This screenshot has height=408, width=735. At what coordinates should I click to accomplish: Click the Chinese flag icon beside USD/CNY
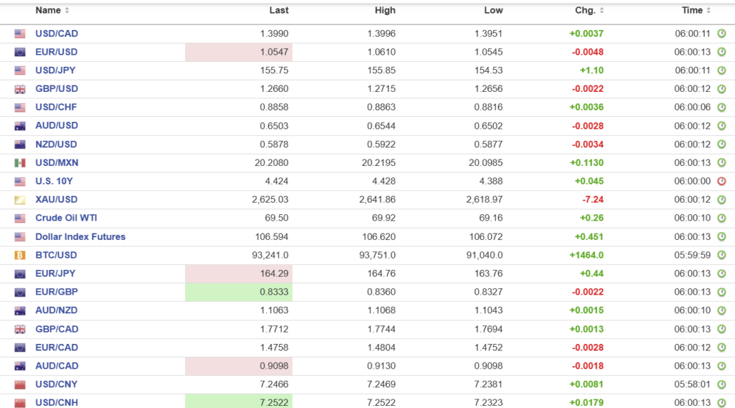pos(20,384)
